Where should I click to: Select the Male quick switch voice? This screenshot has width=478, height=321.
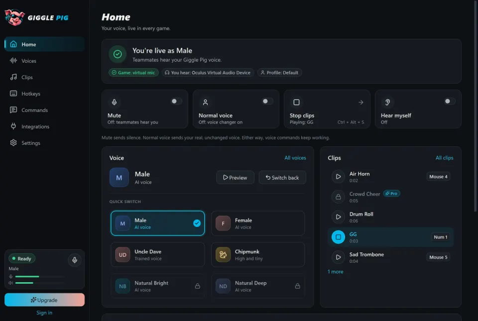tap(158, 223)
